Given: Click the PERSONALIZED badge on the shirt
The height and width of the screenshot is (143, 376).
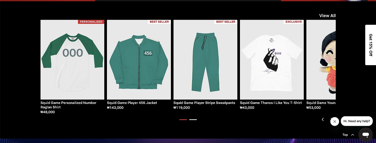Looking at the screenshot, I should pyautogui.click(x=91, y=22).
